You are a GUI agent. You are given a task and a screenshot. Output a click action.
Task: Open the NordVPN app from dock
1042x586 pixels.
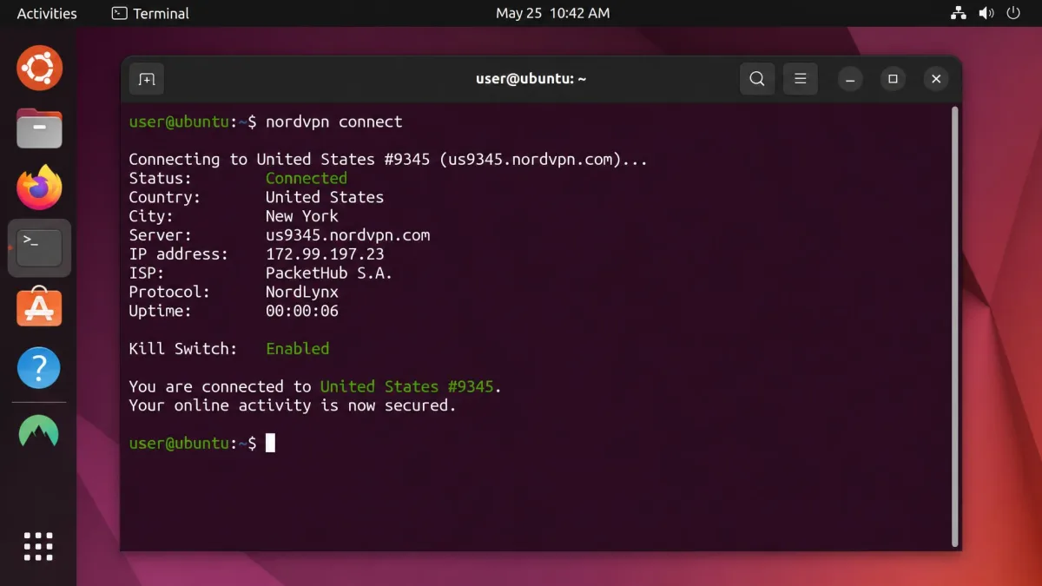[39, 431]
